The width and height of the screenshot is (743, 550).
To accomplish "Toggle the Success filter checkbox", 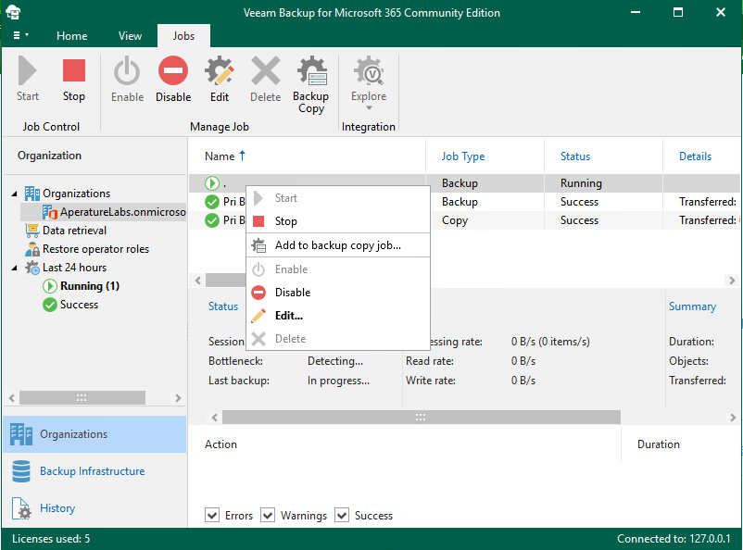I will 339,515.
